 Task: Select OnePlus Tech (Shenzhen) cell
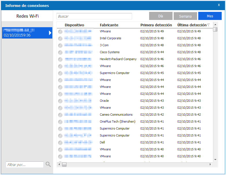click(x=117, y=121)
